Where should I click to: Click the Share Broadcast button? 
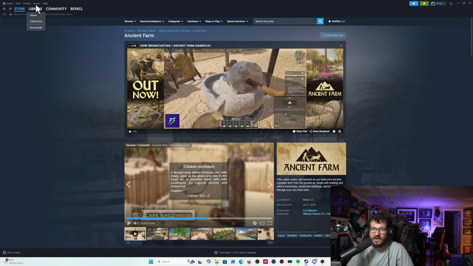tap(319, 131)
